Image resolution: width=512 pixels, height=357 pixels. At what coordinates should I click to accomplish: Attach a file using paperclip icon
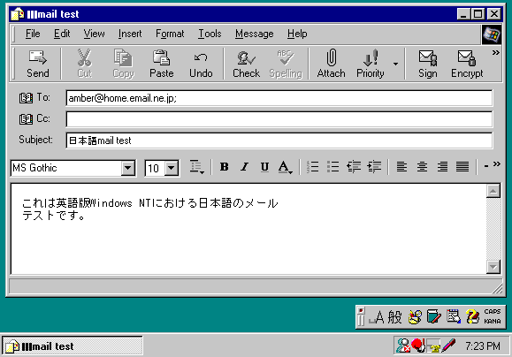click(331, 64)
